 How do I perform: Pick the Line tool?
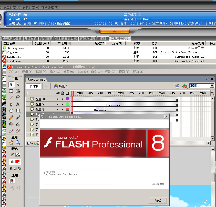[x=11, y=97]
